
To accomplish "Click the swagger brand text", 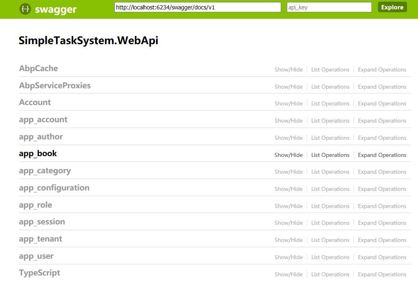I will coord(56,9).
